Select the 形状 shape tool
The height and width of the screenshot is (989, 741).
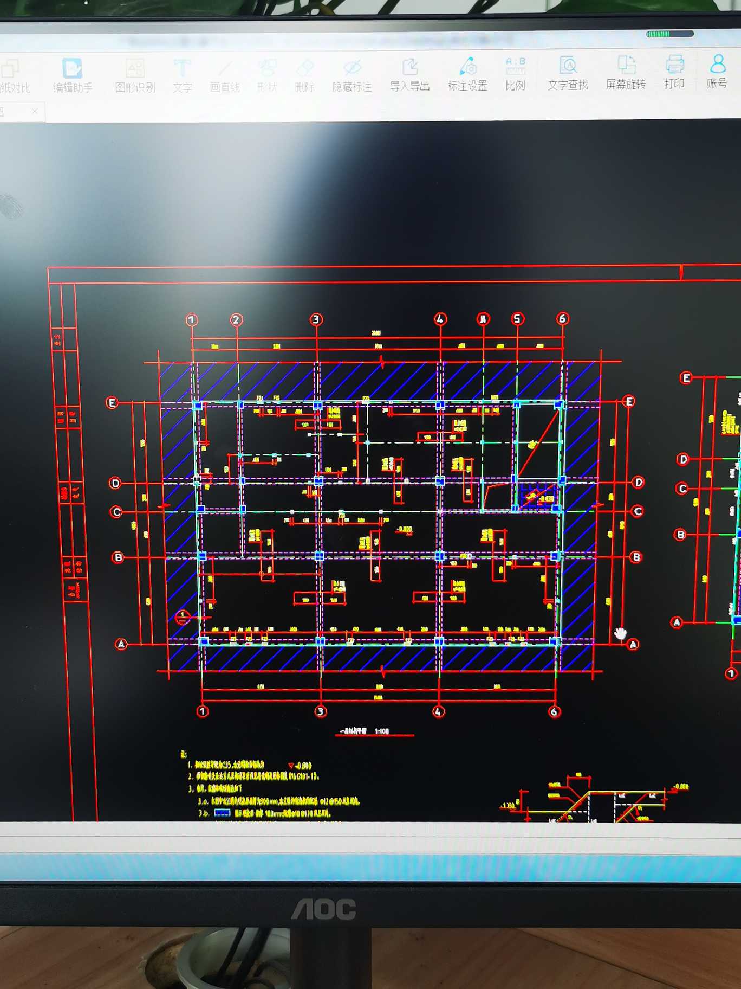point(268,75)
